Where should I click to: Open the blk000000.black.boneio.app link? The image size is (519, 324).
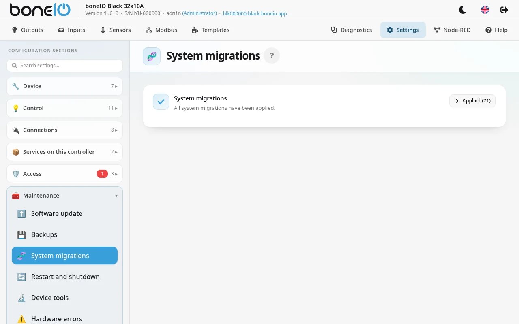click(255, 13)
